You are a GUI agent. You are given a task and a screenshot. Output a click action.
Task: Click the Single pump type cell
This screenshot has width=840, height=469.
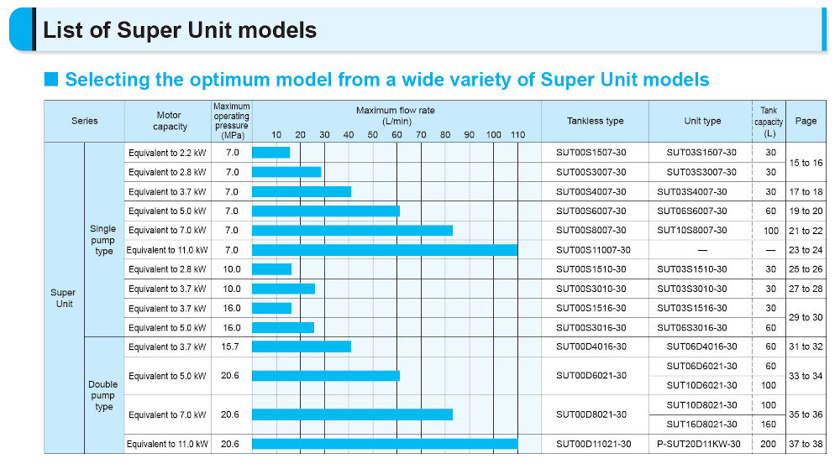(103, 240)
